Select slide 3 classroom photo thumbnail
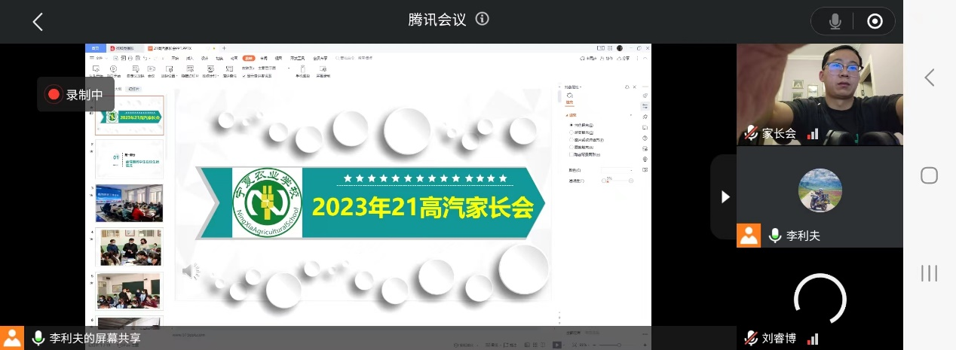The width and height of the screenshot is (956, 350). tap(129, 203)
